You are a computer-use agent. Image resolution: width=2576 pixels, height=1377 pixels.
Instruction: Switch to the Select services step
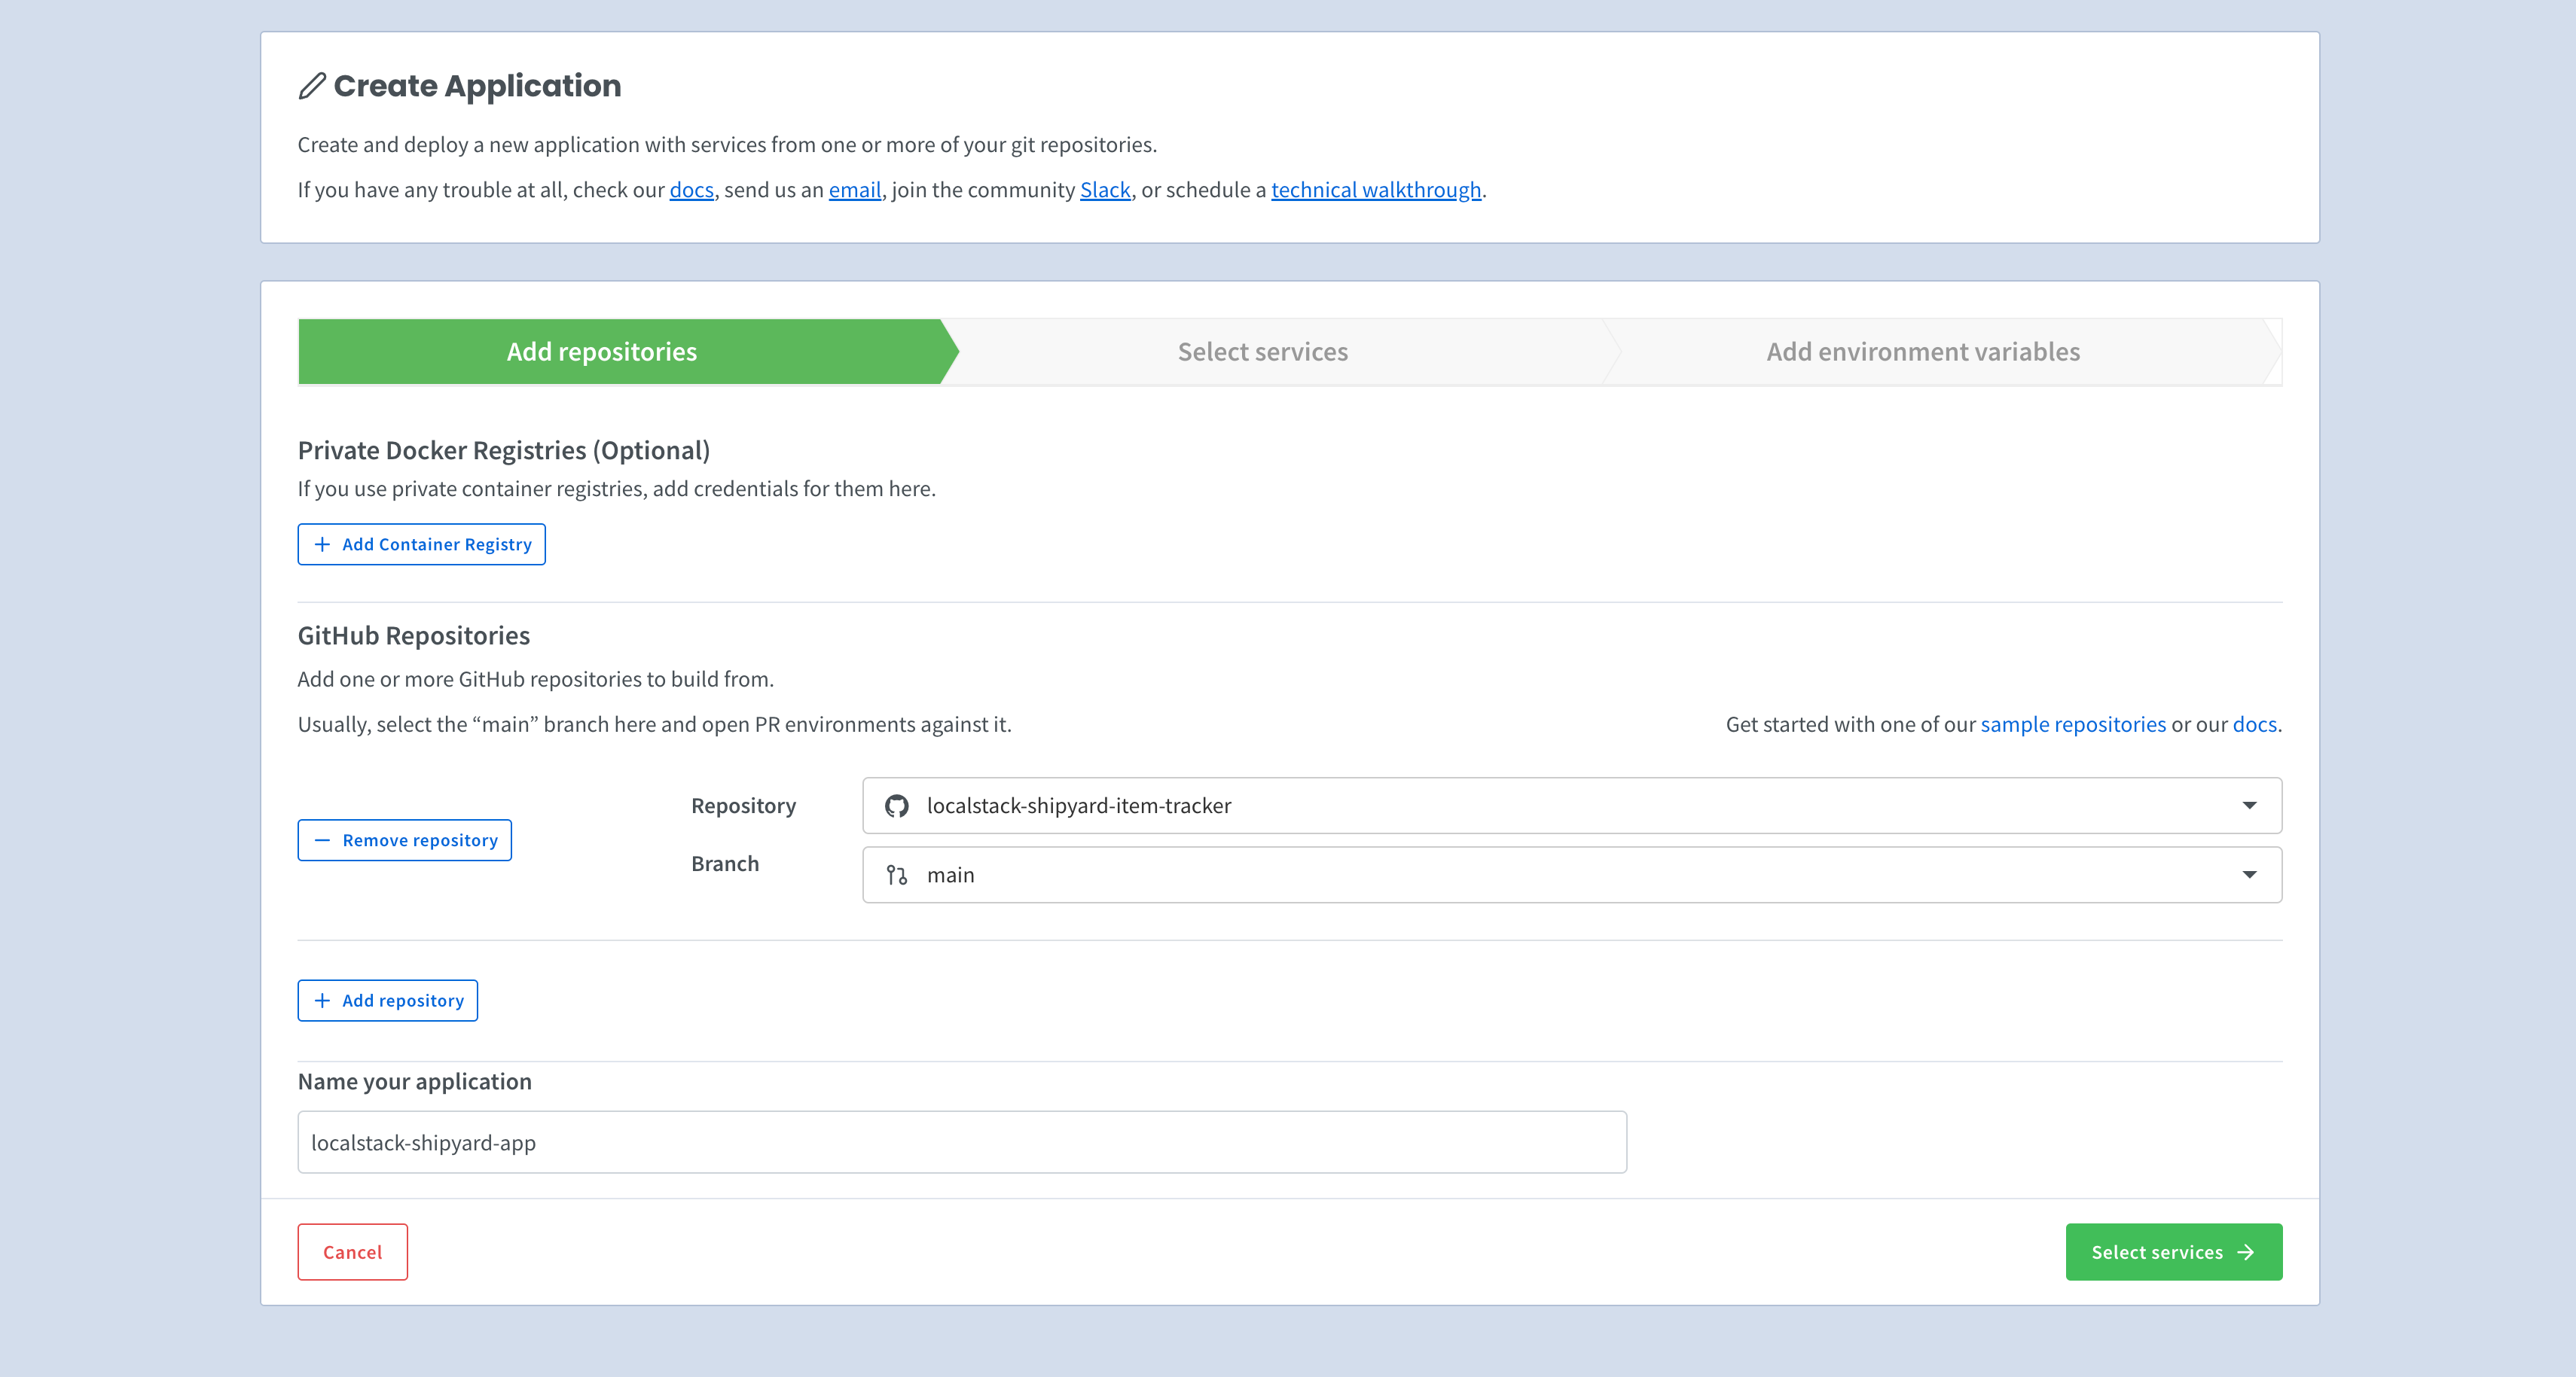click(x=1262, y=351)
